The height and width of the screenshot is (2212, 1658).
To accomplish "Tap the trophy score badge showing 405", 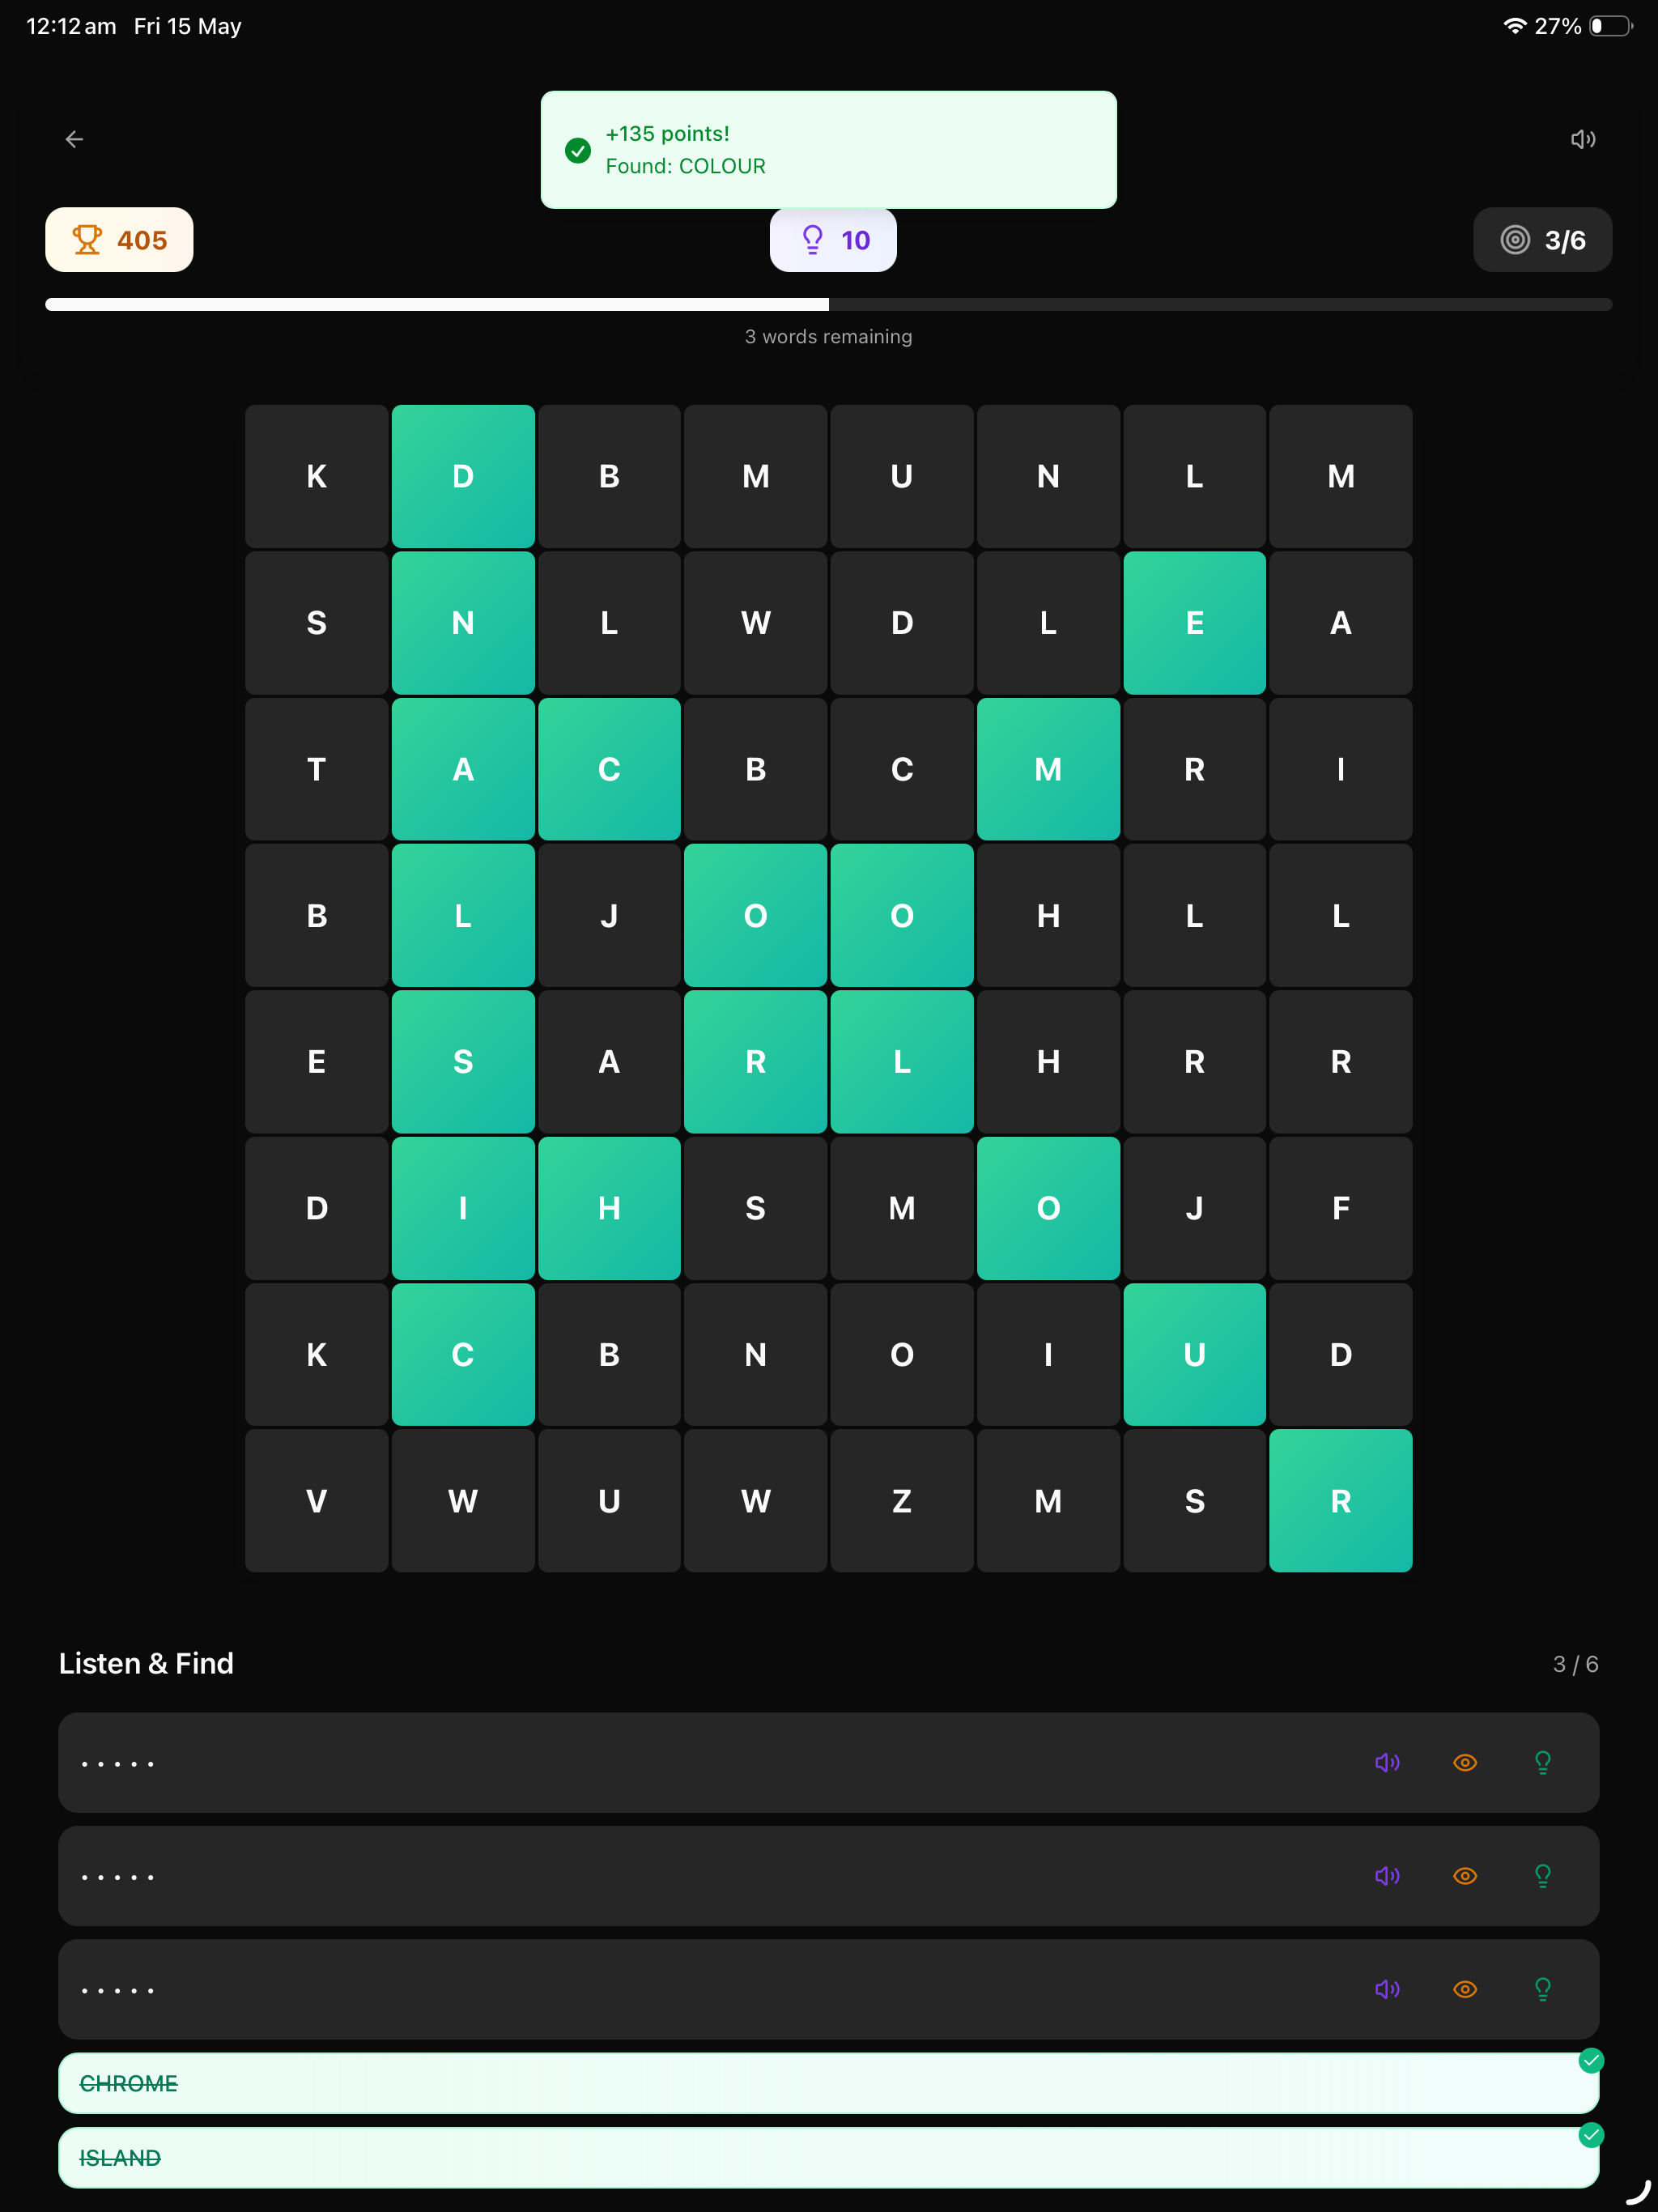I will pos(119,240).
